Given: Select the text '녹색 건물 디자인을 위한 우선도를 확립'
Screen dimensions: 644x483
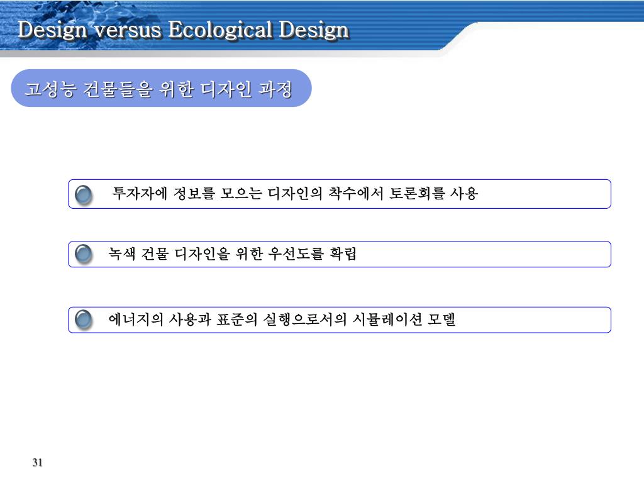Looking at the screenshot, I should pos(232,253).
